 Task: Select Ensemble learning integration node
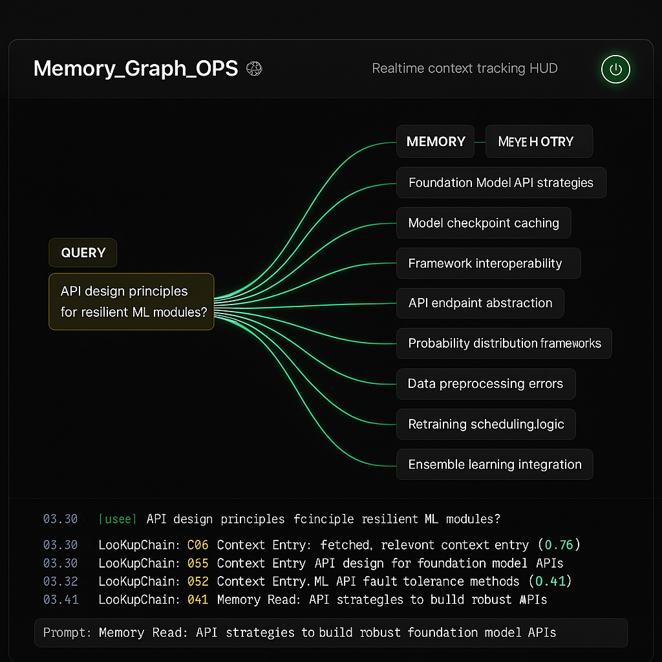pos(495,464)
